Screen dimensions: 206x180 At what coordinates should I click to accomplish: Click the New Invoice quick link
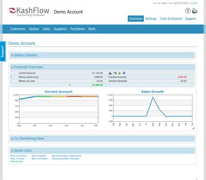(17, 159)
